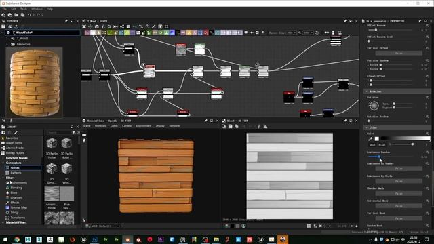Toggle Vertical Mask False button

click(x=399, y=218)
